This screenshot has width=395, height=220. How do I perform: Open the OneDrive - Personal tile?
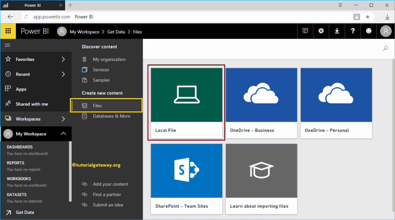(336, 103)
